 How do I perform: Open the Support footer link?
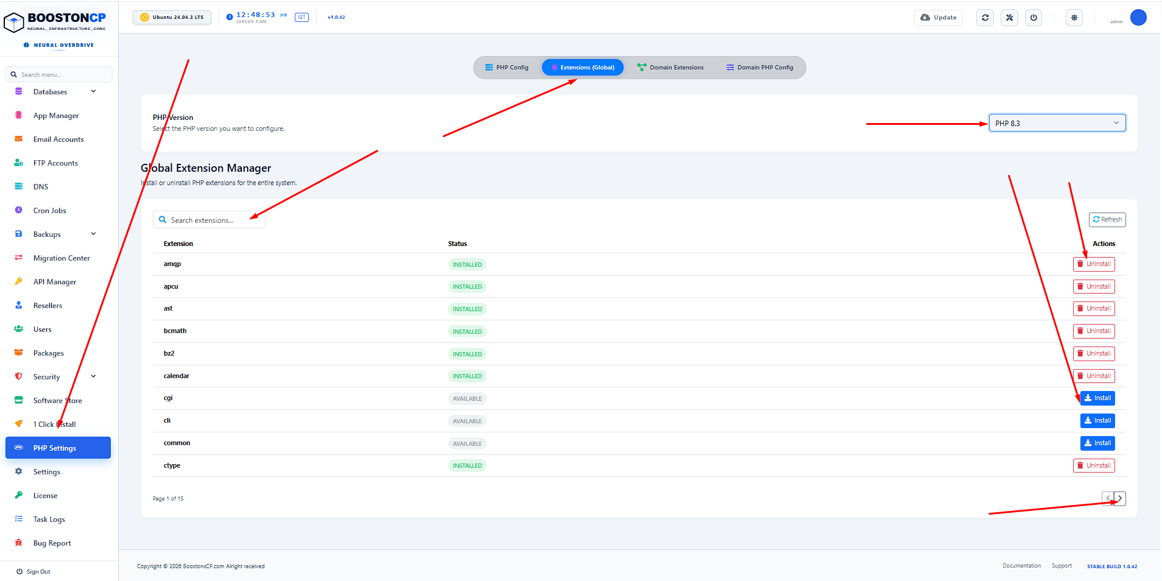tap(1062, 566)
